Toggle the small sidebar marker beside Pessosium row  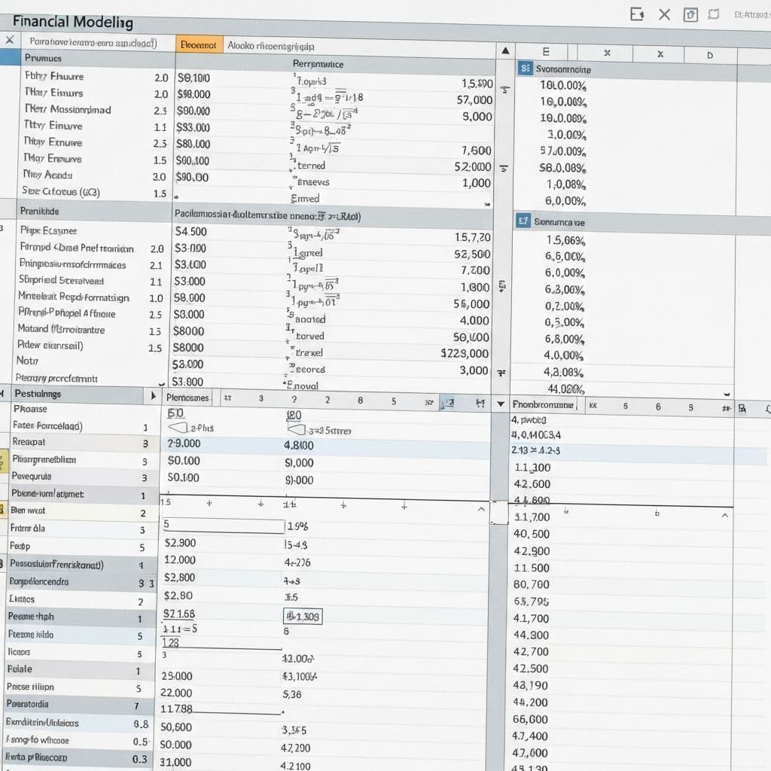tap(3, 565)
